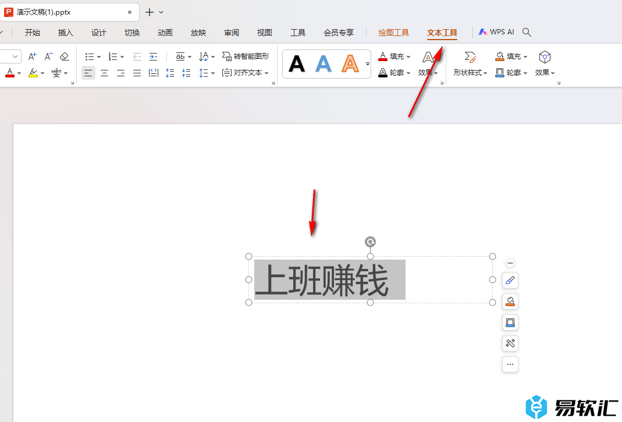Open font settings dialog launcher
622x422 pixels.
tap(73, 83)
